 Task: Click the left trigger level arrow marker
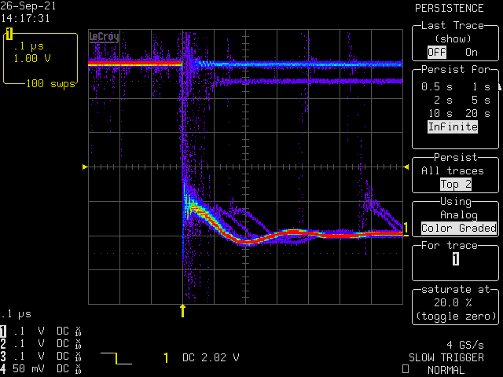[86, 167]
